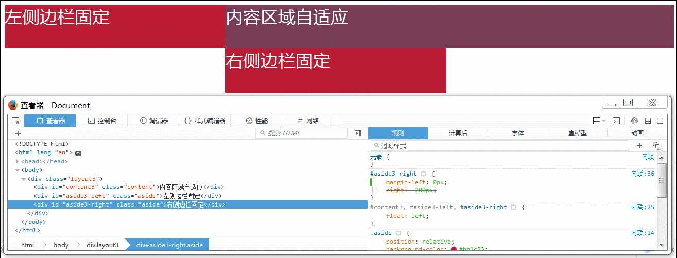Highlight selector icon next to .aside rule
Image resolution: width=677 pixels, height=258 pixels.
[x=398, y=233]
